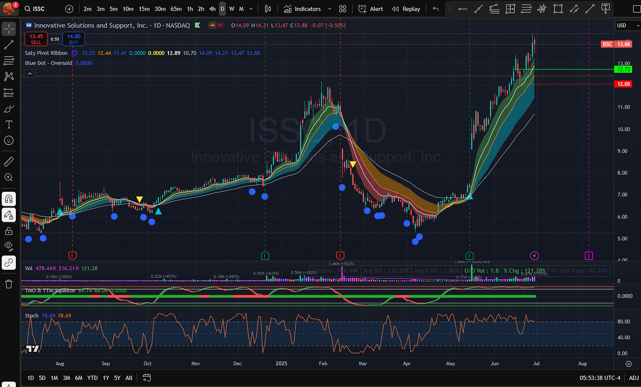Click the red 12.08 price label
641x387 pixels.
tap(623, 84)
